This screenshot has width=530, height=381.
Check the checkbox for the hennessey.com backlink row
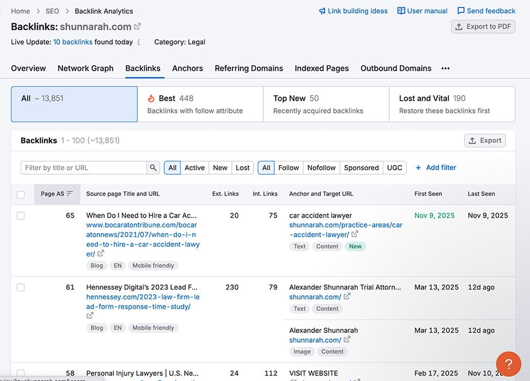[21, 287]
